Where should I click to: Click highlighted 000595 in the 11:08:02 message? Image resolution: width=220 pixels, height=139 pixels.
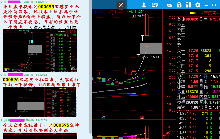pyautogui.click(x=11, y=80)
